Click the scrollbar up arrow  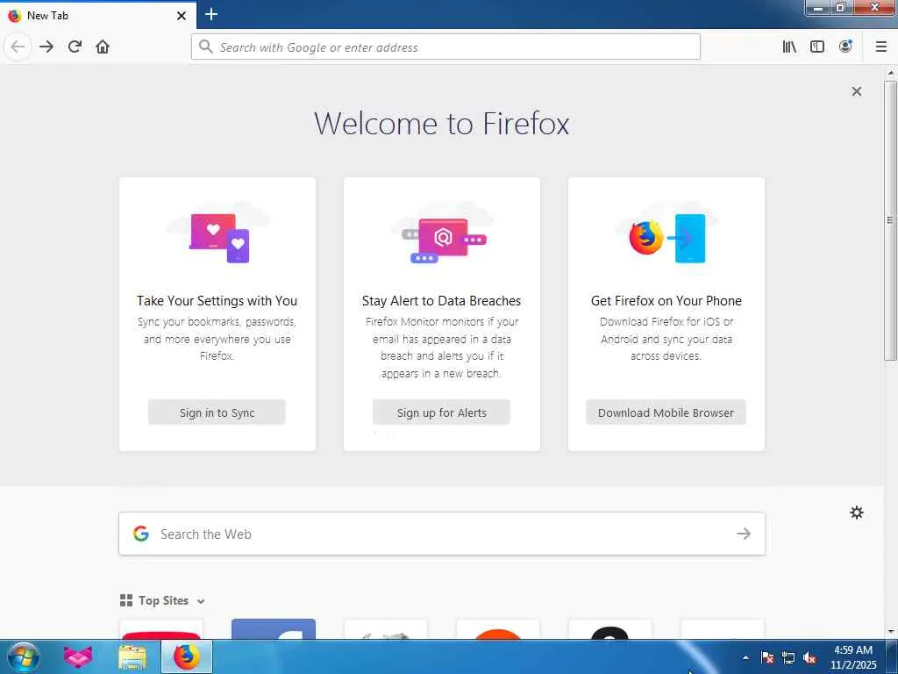click(x=890, y=73)
